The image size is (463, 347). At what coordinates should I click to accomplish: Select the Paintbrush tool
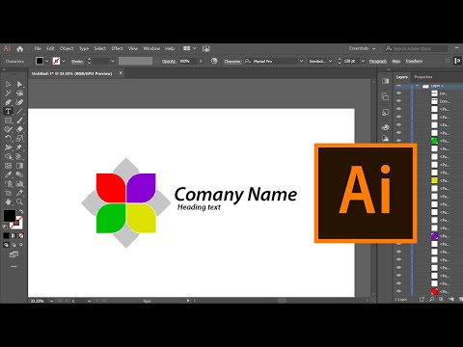[19, 120]
